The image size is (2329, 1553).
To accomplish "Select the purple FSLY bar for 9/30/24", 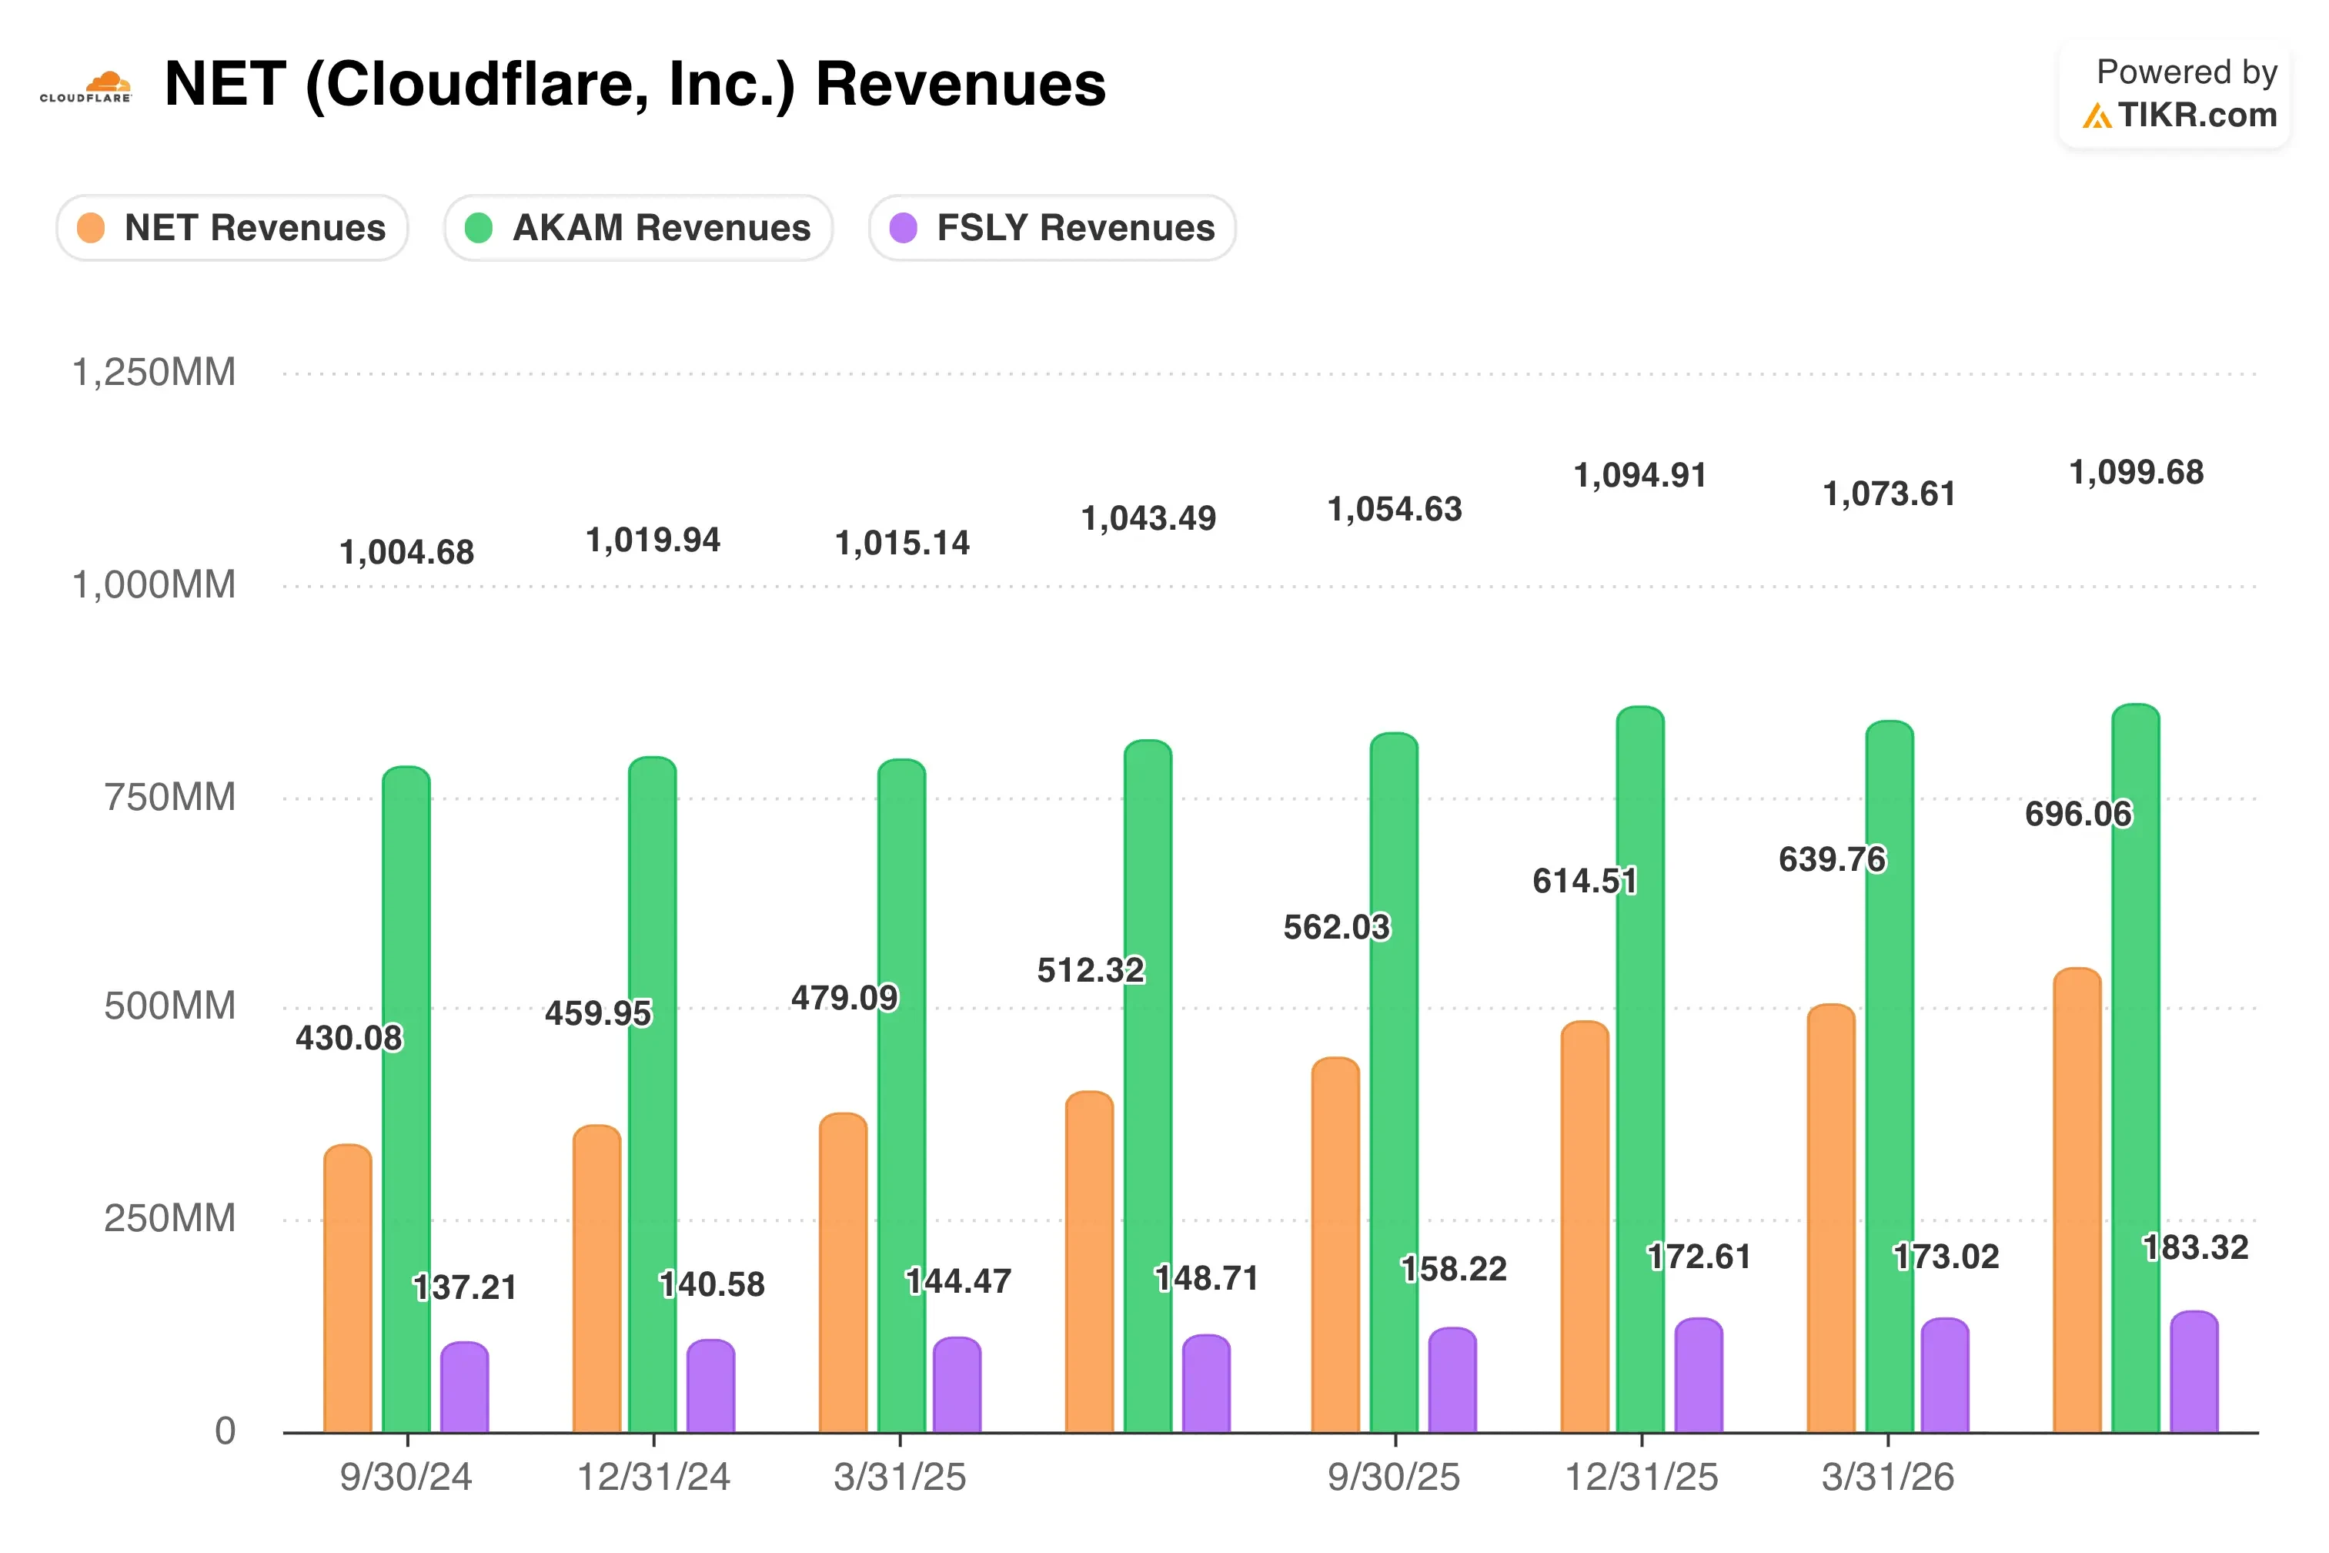I will [x=464, y=1387].
